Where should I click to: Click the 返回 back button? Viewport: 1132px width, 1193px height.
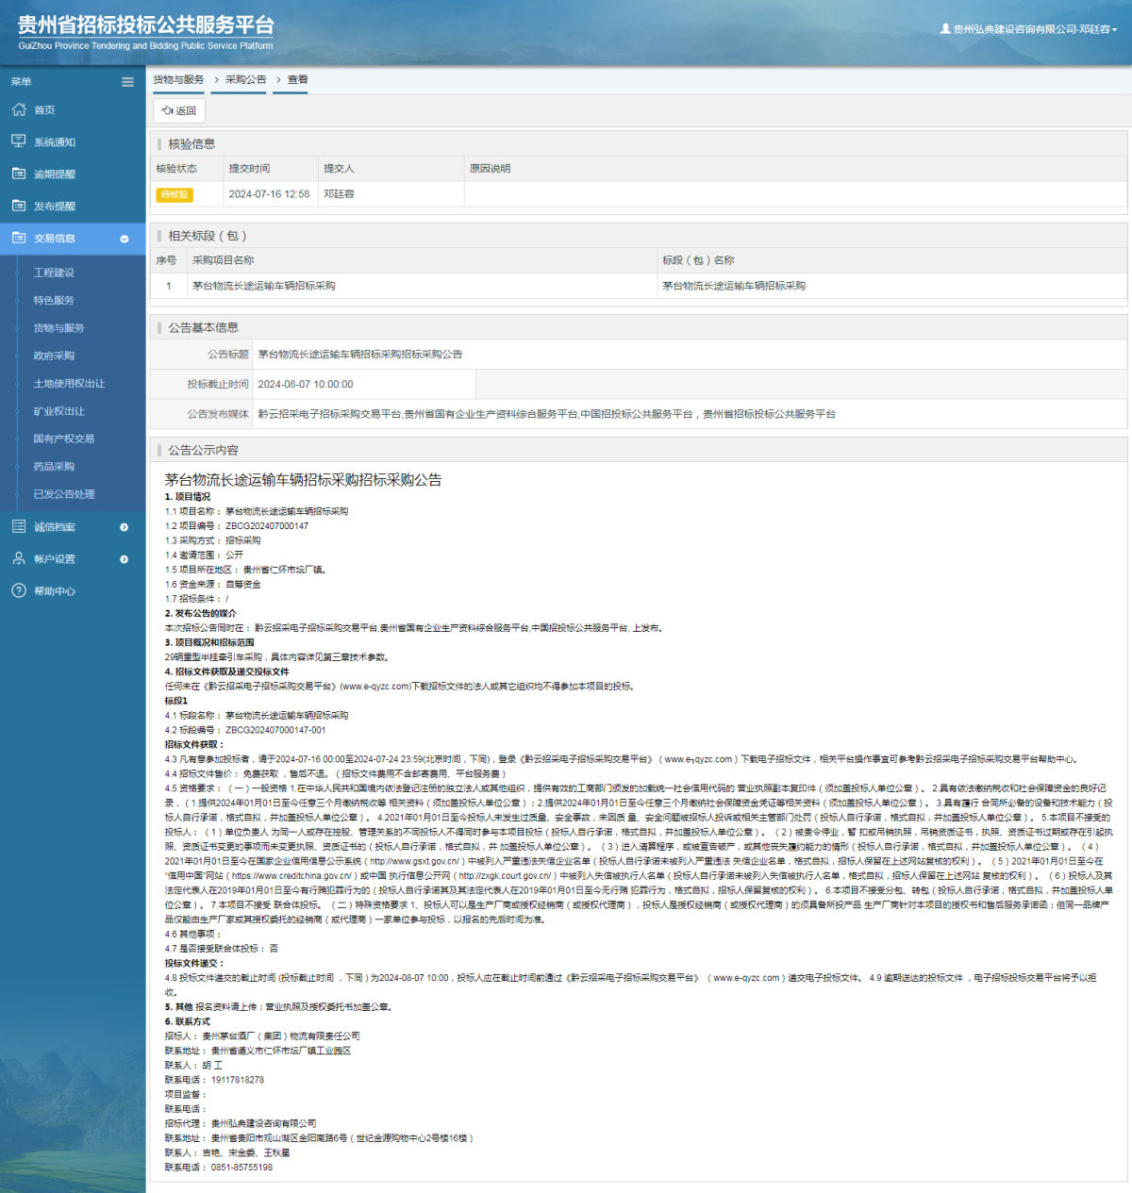[x=179, y=110]
